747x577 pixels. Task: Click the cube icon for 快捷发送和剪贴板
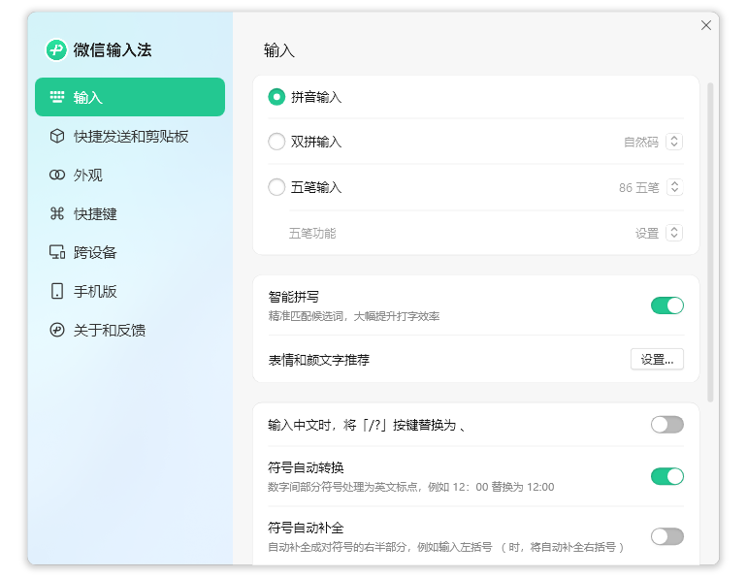[x=57, y=137]
